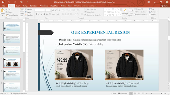Expand the shapes gallery More arrow

pos(121,15)
